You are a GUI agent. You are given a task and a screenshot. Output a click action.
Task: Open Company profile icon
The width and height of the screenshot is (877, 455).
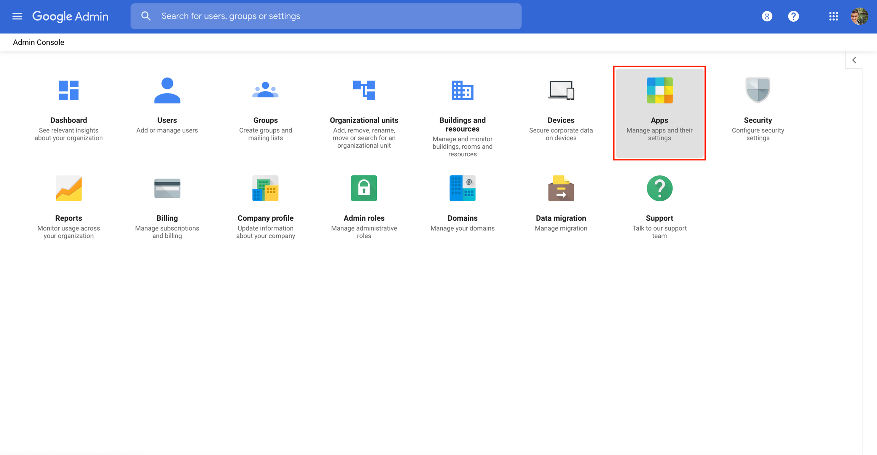click(x=265, y=188)
